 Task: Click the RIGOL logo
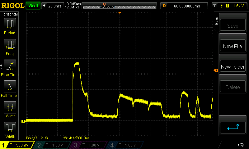(x=13, y=6)
